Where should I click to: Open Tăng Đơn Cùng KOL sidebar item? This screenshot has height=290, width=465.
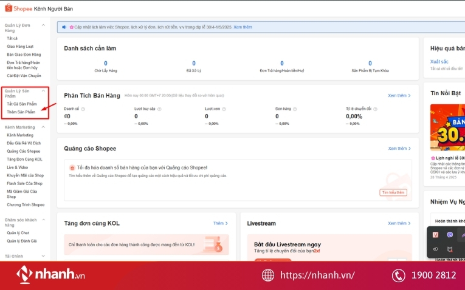pos(24,159)
